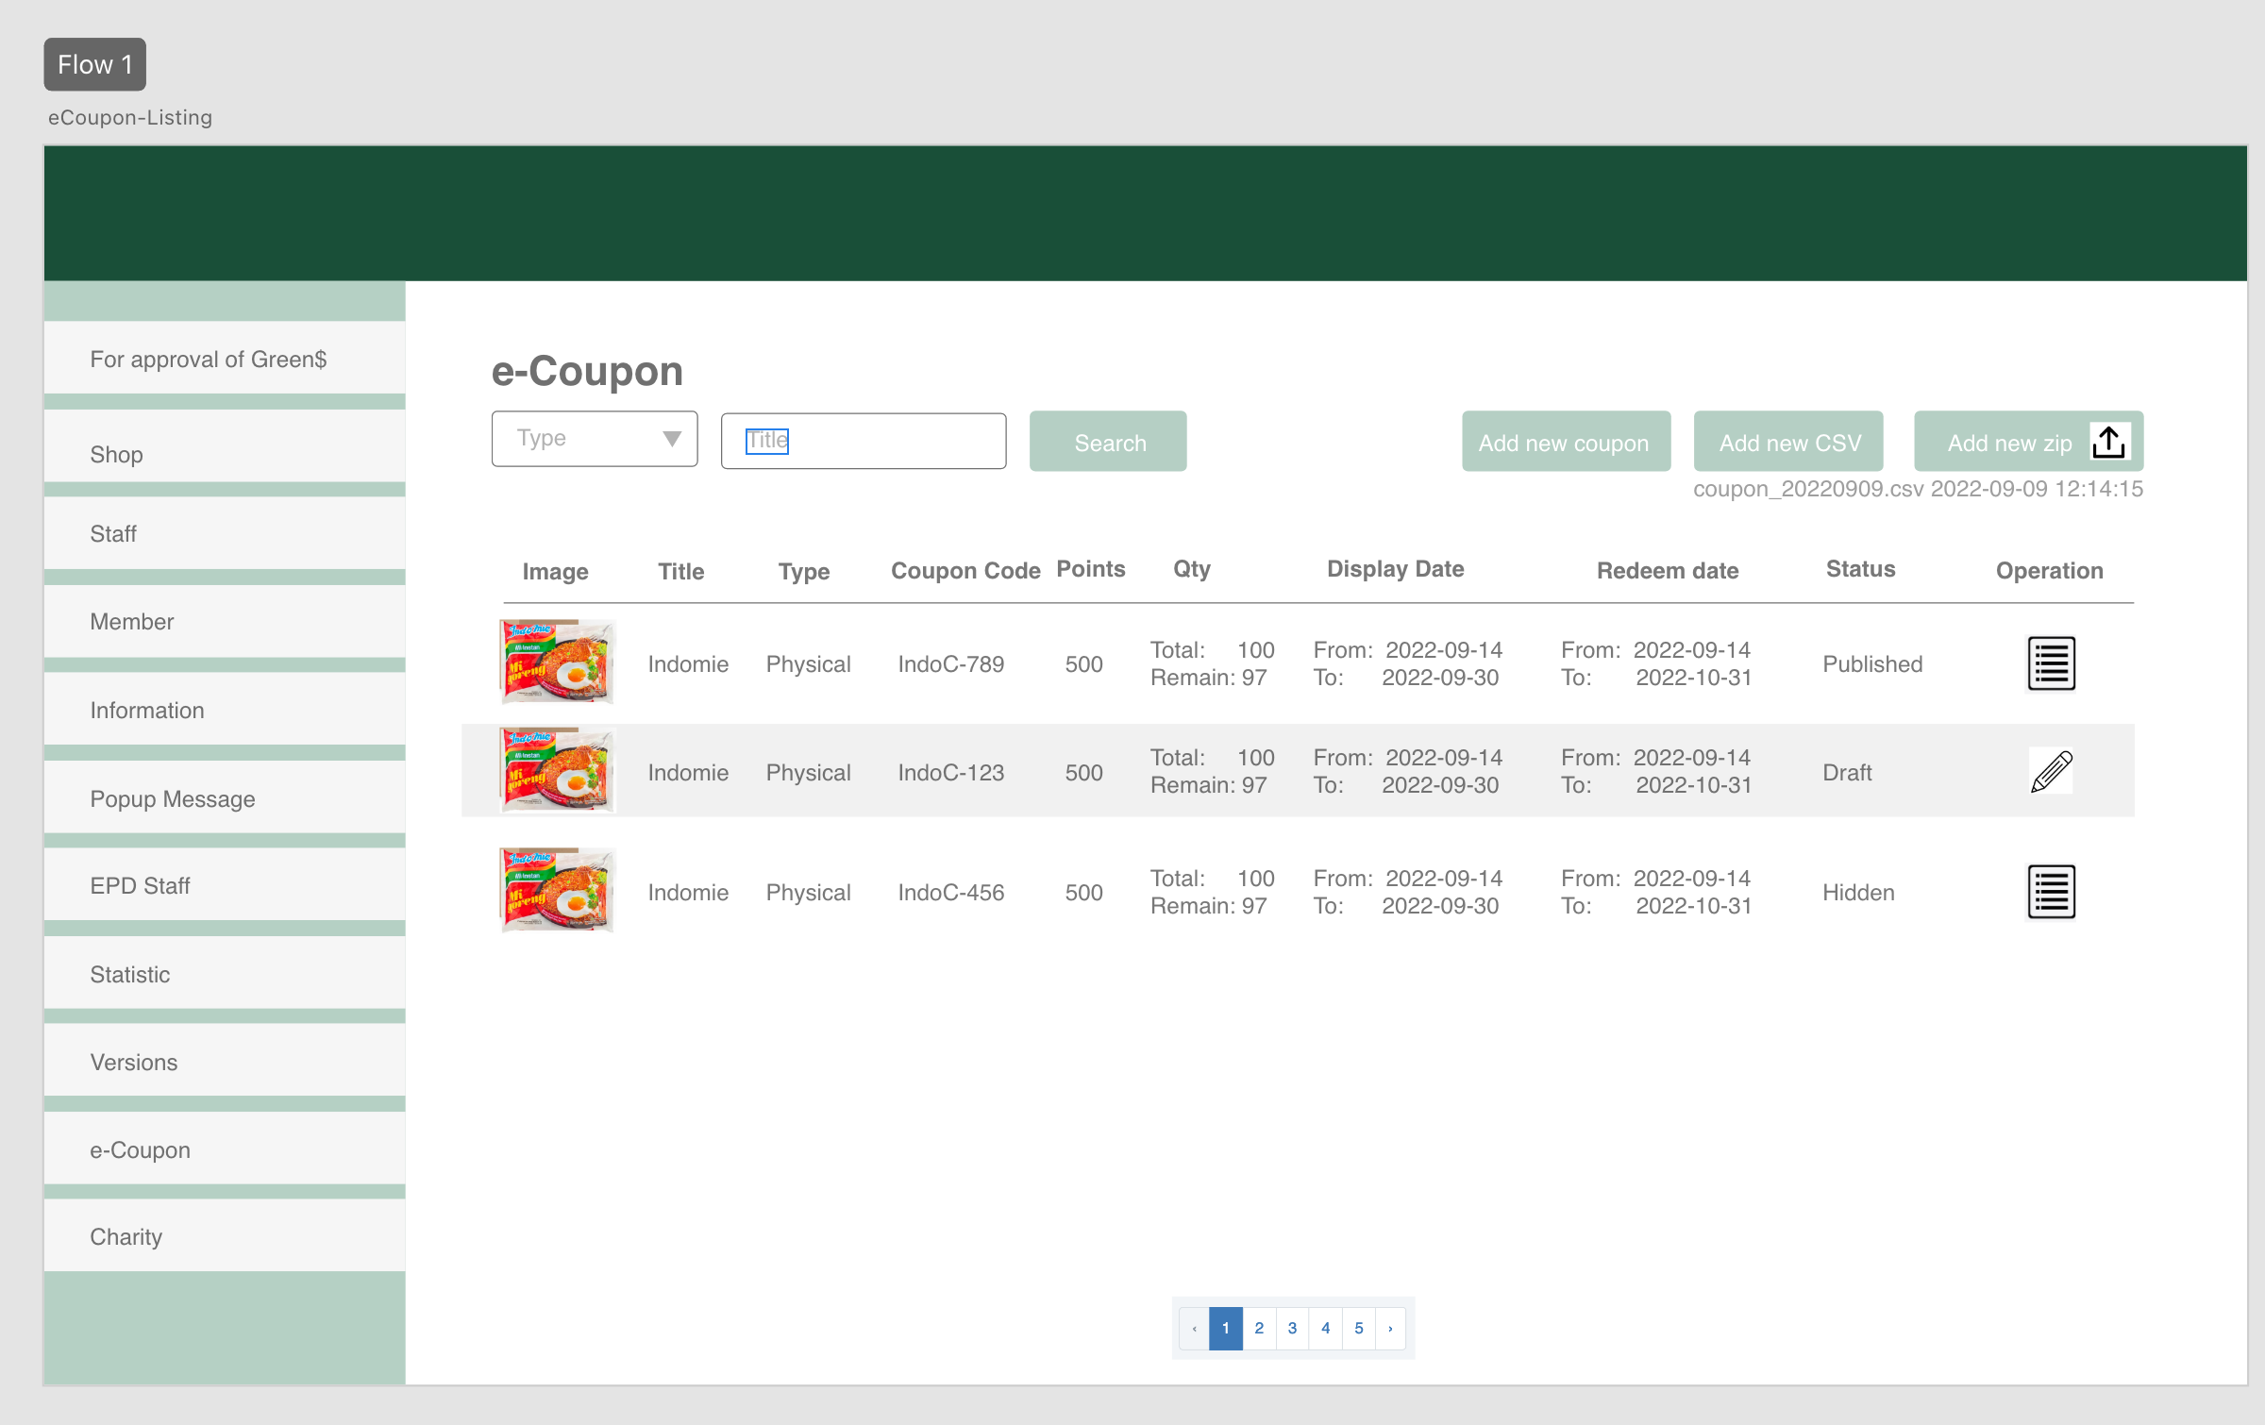This screenshot has width=2265, height=1425.
Task: Open the Type dropdown filter
Action: (x=594, y=439)
